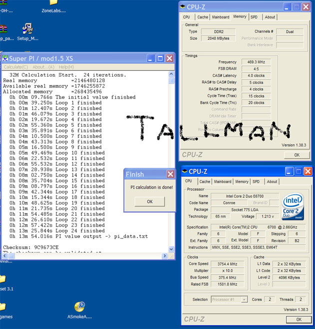This screenshot has width=315, height=329.
Task: Open About tab in lower CPU-Z
Action: (x=272, y=181)
